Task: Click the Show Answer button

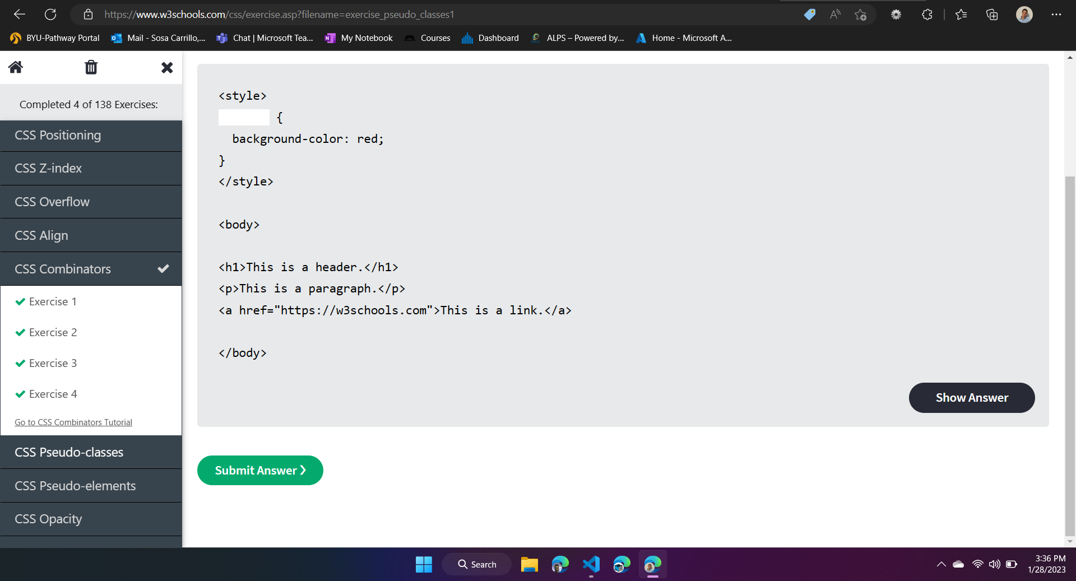Action: pos(971,398)
